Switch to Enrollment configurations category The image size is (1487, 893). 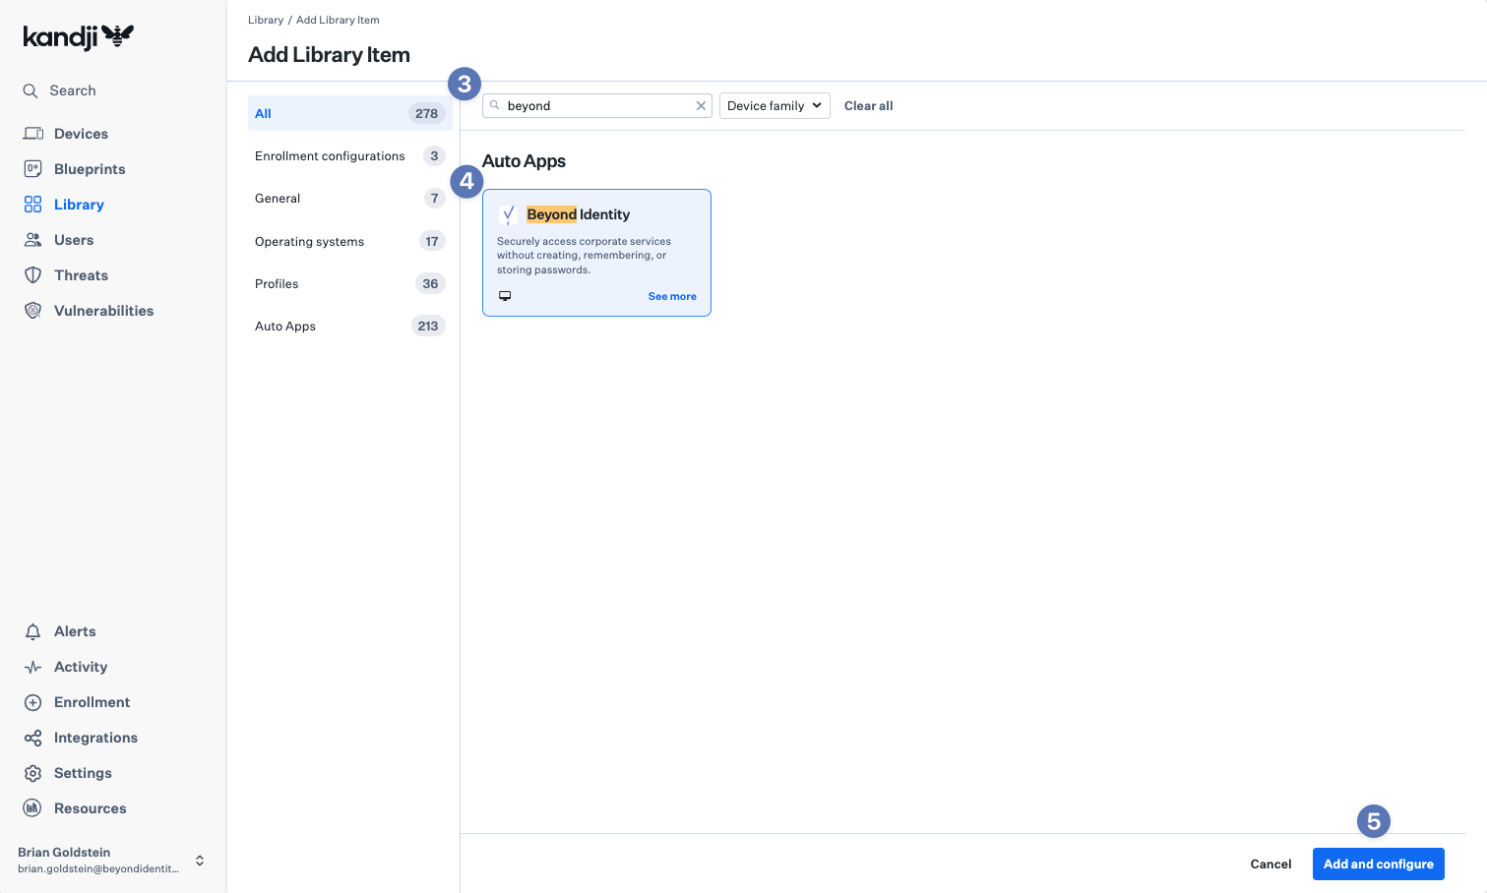pos(330,156)
